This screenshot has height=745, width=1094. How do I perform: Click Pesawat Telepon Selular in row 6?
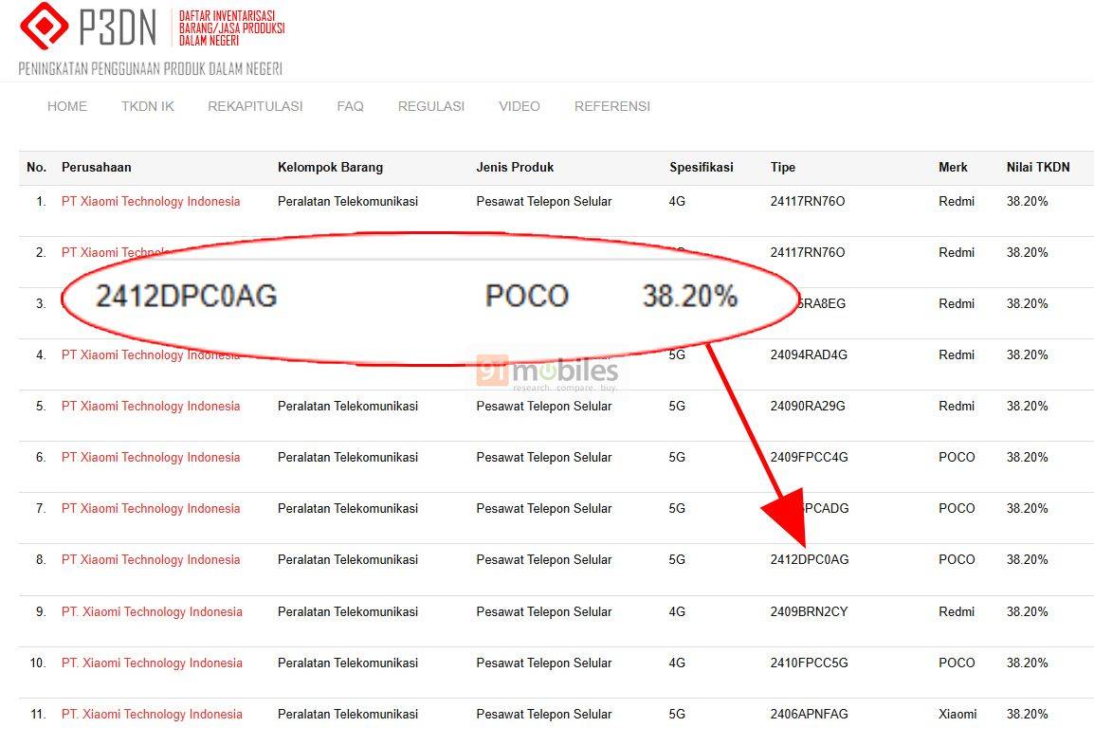click(x=543, y=457)
